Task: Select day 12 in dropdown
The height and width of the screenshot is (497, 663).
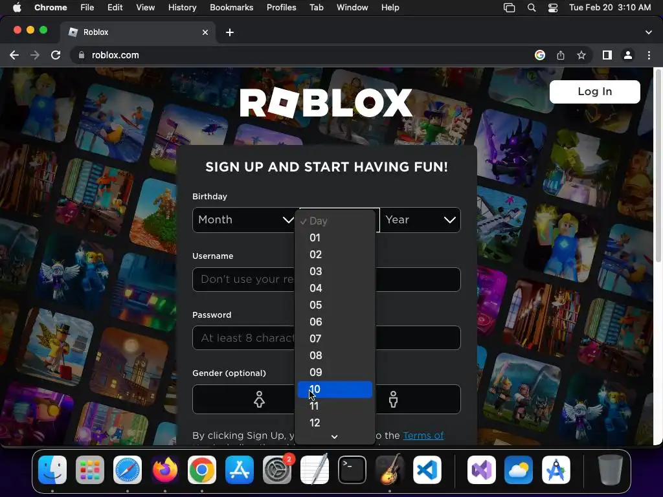Action: point(335,423)
